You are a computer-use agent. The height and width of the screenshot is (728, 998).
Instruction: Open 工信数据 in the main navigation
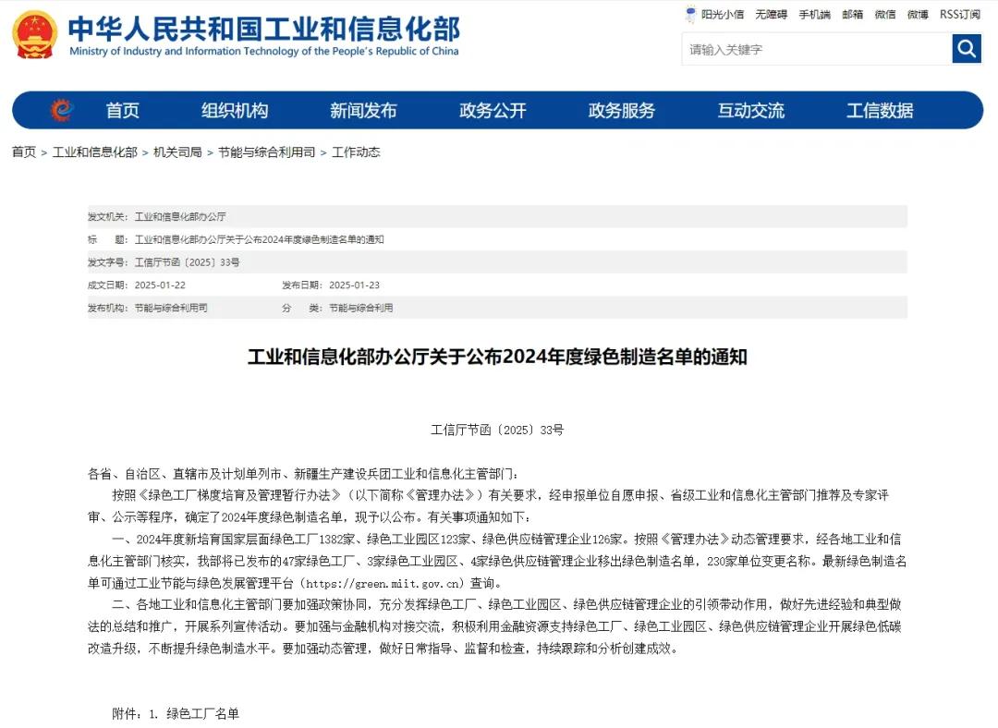(881, 111)
